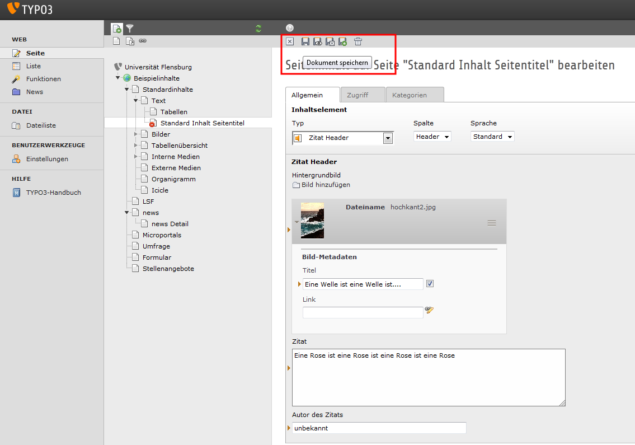Click save and close document icon

(x=330, y=41)
